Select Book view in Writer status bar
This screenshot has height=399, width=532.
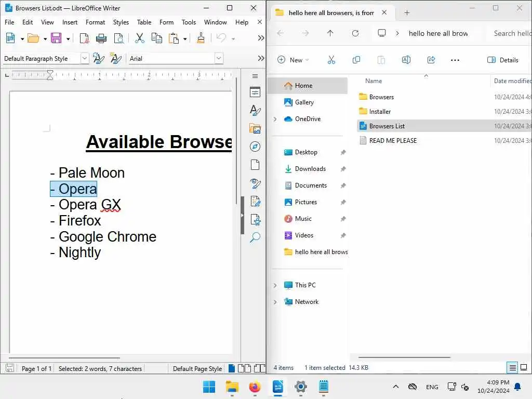pyautogui.click(x=260, y=368)
